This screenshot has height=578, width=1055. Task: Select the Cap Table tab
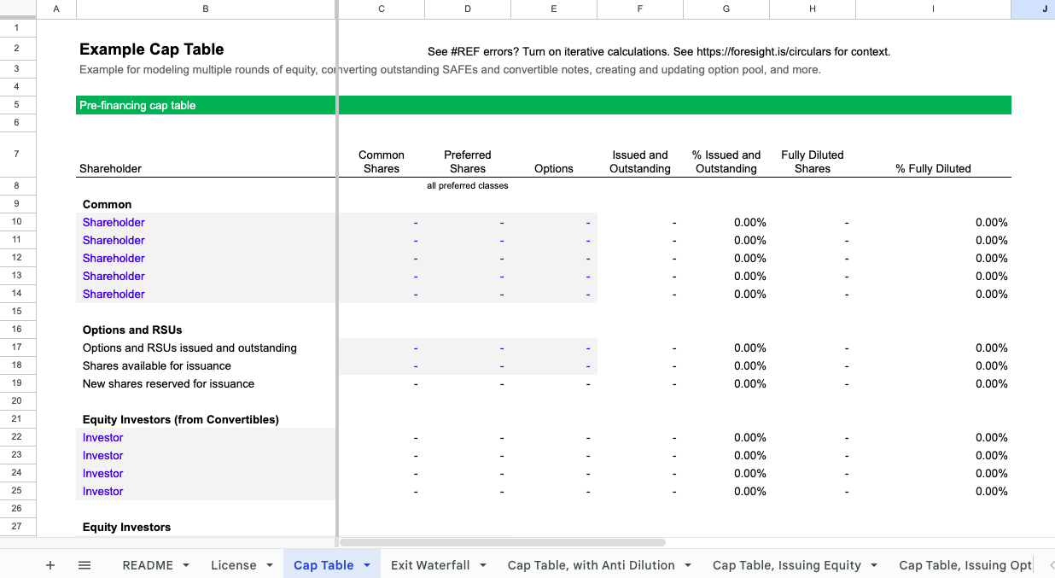pos(323,565)
